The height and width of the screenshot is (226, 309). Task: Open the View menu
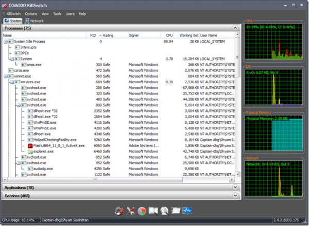[45, 14]
